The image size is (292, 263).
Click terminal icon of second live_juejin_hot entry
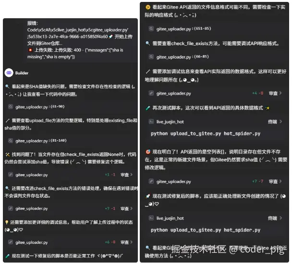[151, 218]
